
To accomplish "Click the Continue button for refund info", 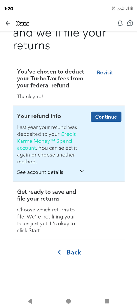I will coord(106,117).
